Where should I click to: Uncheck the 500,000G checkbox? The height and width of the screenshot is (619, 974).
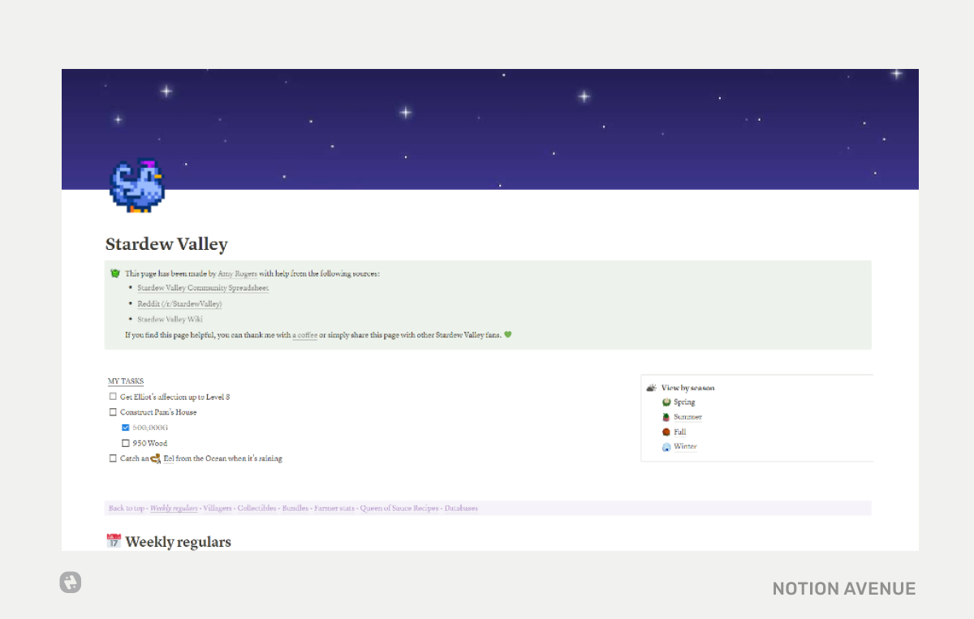(125, 428)
